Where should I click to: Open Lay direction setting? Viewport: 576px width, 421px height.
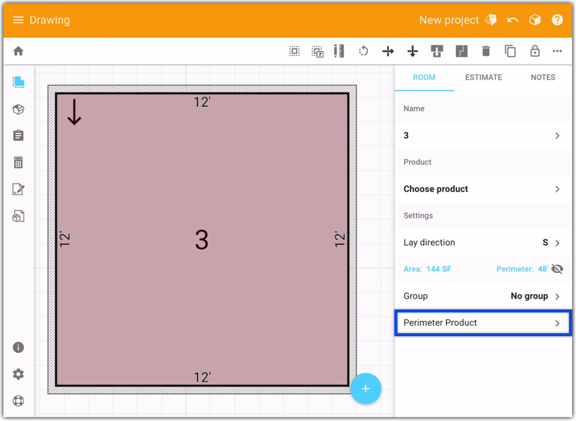[x=483, y=242]
